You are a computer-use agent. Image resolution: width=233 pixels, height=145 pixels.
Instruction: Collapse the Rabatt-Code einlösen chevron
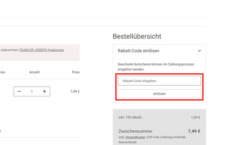point(200,51)
